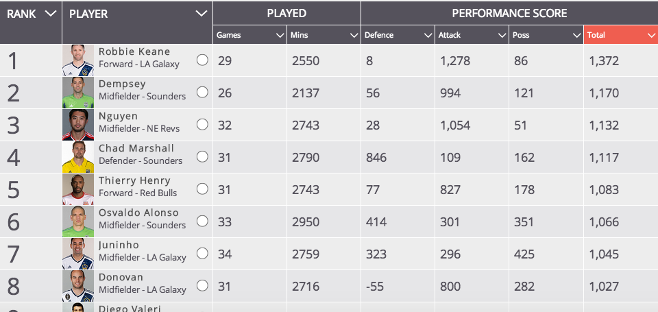Select the radio button for Osvaldo Alonso
The height and width of the screenshot is (312, 658).
[202, 221]
